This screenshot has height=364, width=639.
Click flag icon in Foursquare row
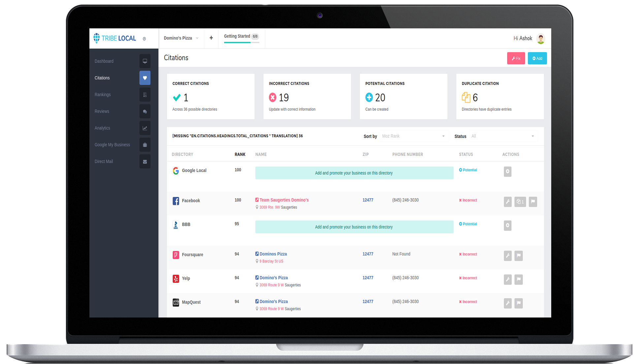click(x=519, y=256)
